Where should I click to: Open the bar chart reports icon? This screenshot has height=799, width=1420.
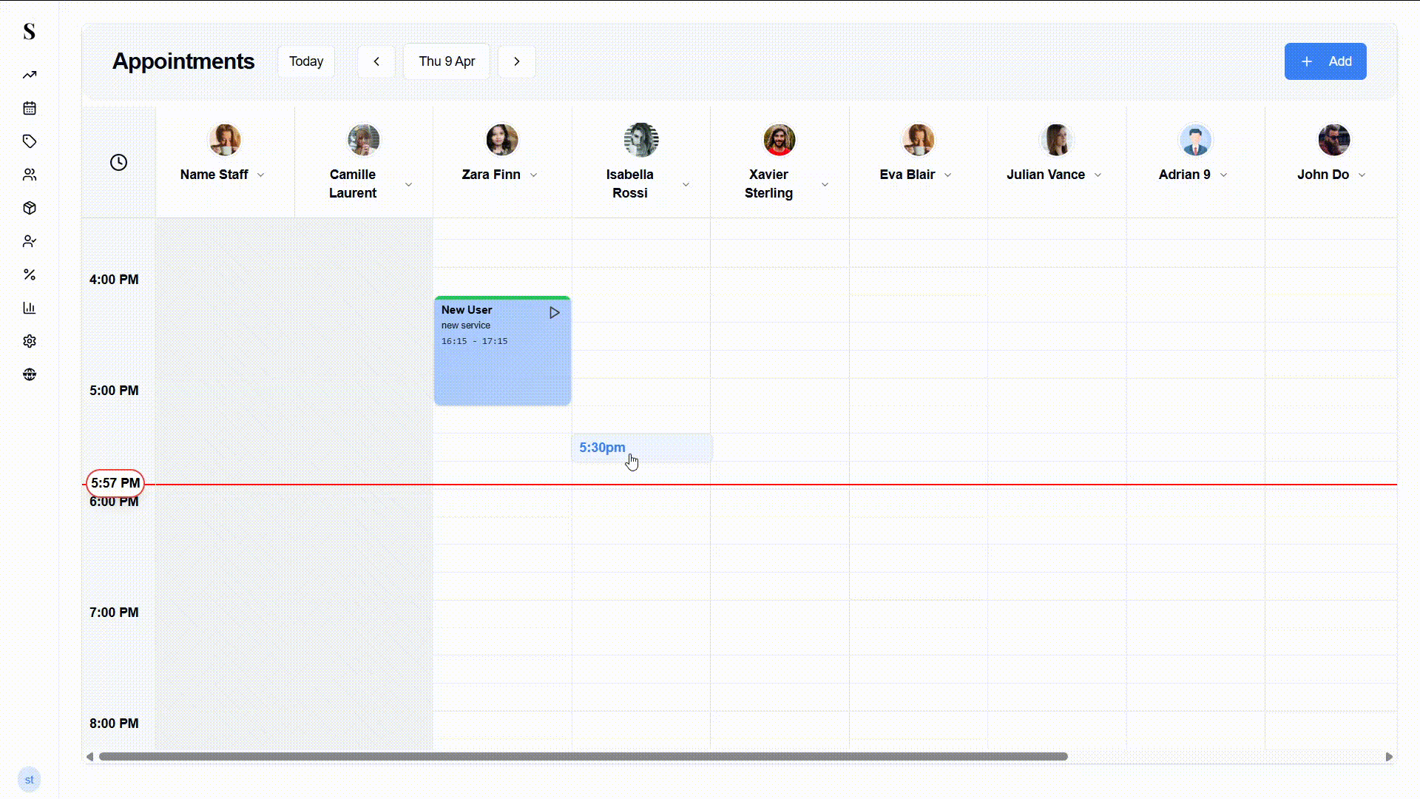(30, 308)
